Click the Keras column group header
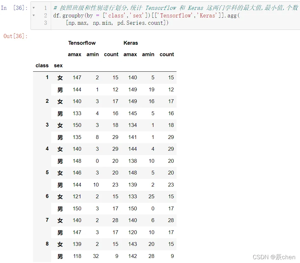The height and width of the screenshot is (263, 300). click(131, 43)
